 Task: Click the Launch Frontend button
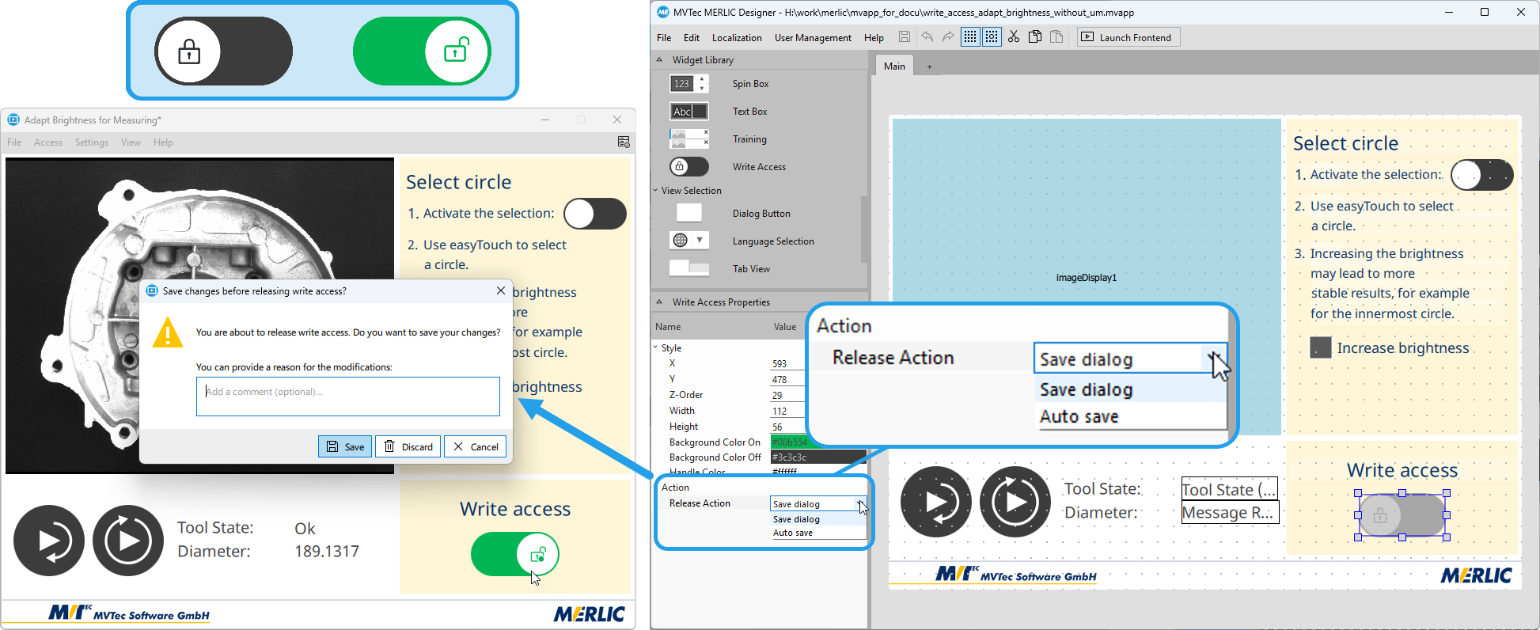[1128, 37]
